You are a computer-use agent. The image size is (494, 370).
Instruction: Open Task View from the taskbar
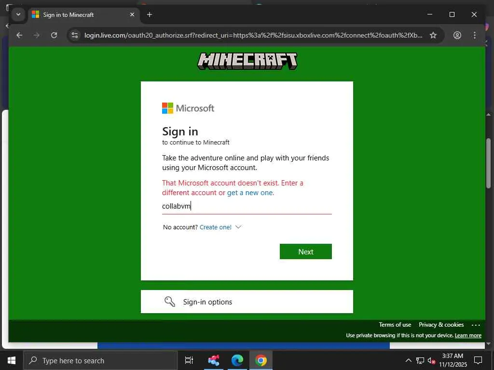click(189, 360)
